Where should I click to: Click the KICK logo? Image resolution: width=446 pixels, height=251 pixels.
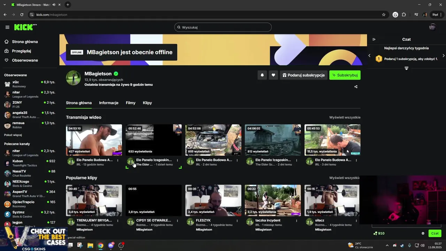25,27
